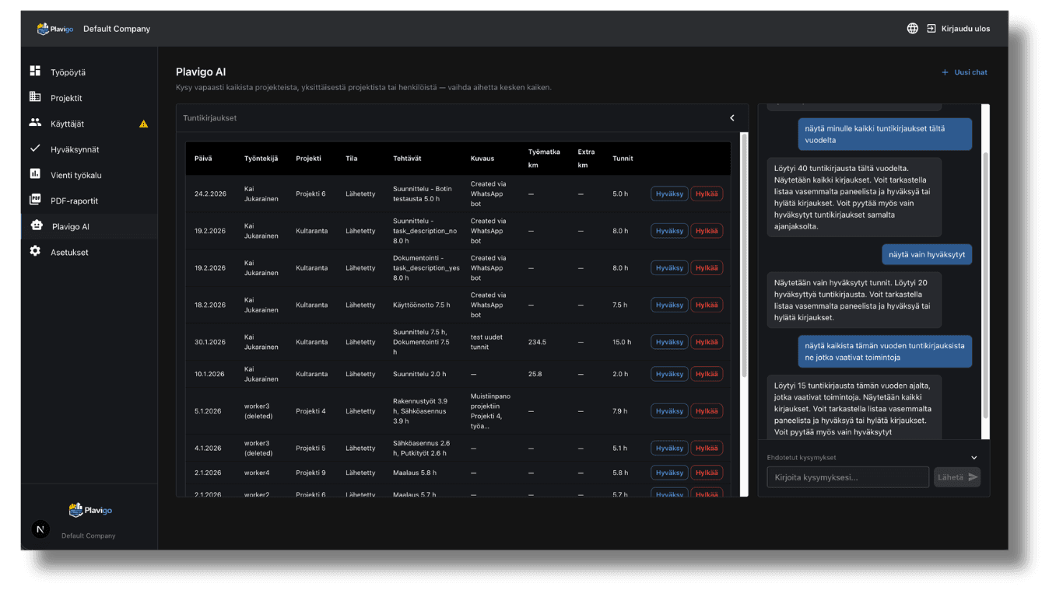Click the Projektit building icon

pyautogui.click(x=35, y=97)
